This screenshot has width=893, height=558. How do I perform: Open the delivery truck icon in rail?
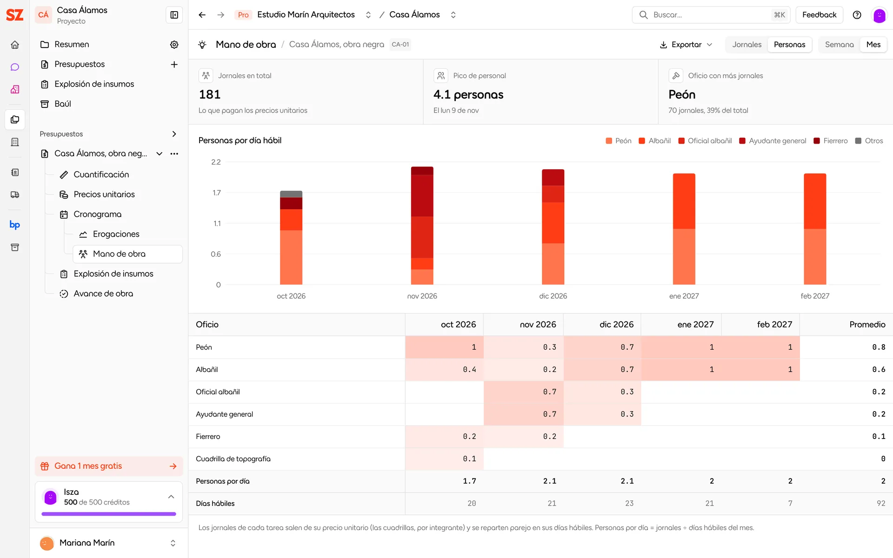(x=15, y=195)
